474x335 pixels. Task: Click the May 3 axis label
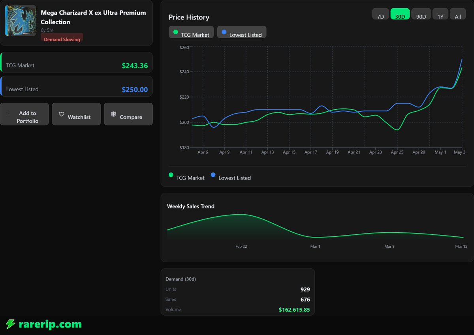pyautogui.click(x=459, y=152)
